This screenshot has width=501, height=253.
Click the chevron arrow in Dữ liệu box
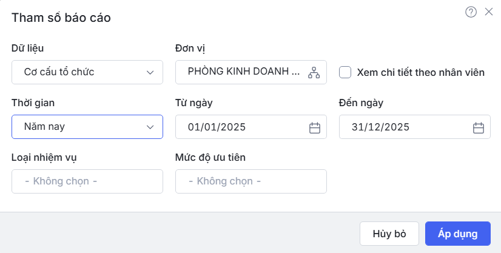click(150, 72)
